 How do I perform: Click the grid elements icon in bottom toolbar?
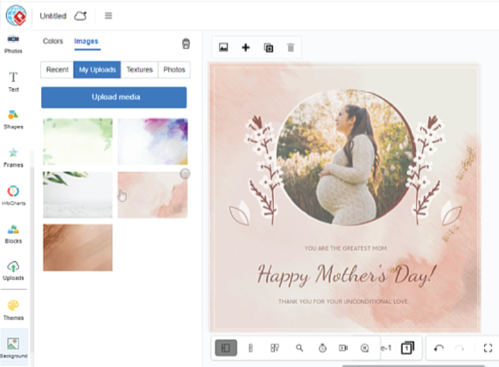[275, 349]
